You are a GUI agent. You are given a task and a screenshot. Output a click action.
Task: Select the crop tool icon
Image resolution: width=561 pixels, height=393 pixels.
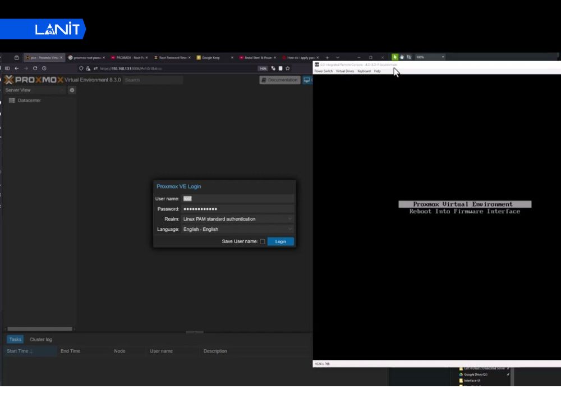point(409,57)
